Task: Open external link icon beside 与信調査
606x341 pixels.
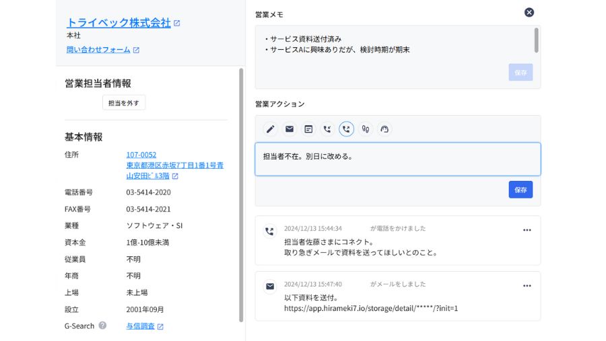Action: pos(160,327)
